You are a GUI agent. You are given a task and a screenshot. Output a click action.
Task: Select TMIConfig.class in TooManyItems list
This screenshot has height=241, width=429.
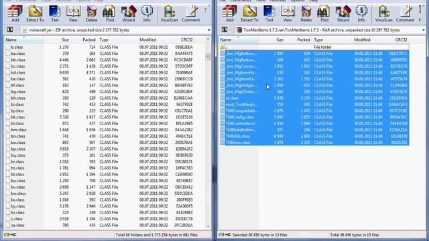(314, 117)
